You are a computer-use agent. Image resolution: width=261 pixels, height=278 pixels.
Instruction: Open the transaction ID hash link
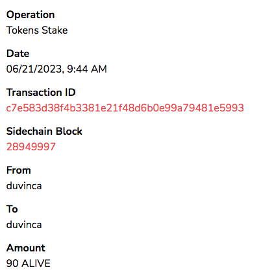125,108
